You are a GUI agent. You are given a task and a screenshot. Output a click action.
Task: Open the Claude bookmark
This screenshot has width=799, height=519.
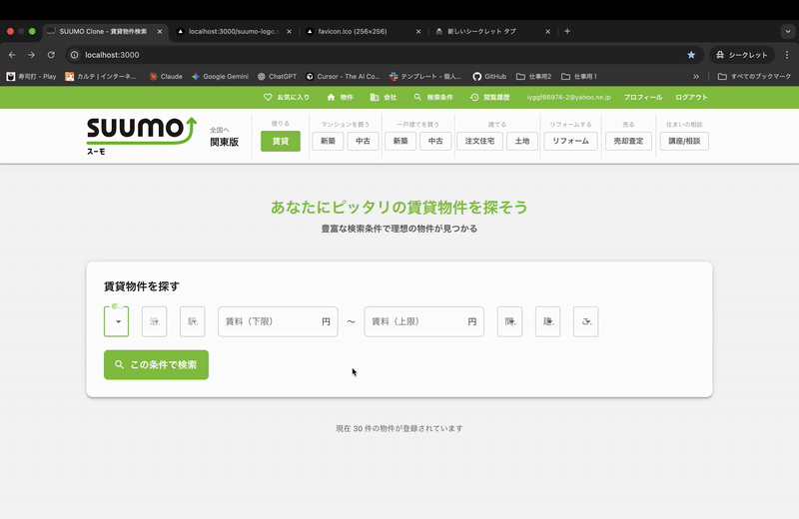click(x=166, y=77)
